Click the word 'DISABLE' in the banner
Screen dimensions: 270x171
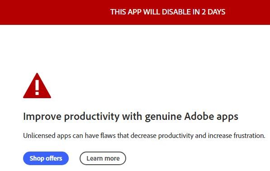click(176, 12)
